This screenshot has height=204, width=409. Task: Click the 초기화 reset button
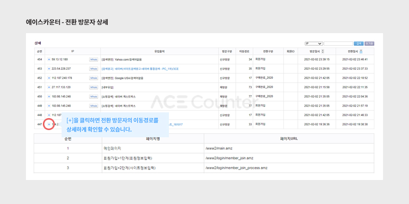tap(370, 44)
